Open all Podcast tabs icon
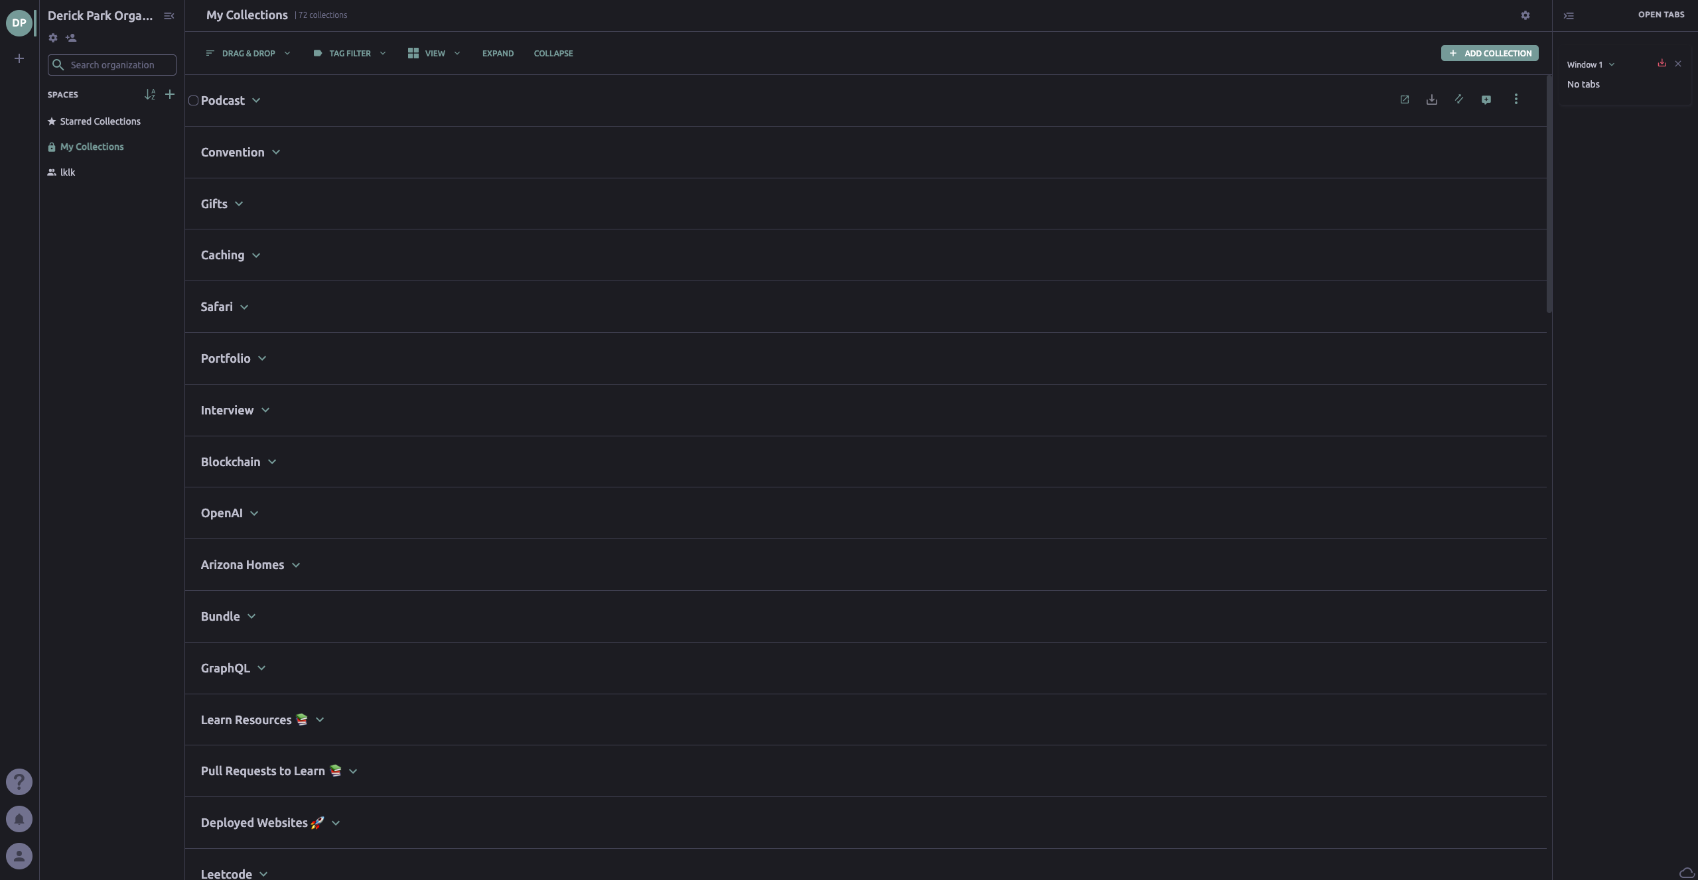Screen dimensions: 1698x880 [1404, 99]
